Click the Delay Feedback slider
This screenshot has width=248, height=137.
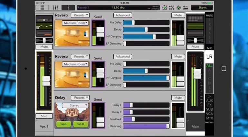[x=146, y=119]
